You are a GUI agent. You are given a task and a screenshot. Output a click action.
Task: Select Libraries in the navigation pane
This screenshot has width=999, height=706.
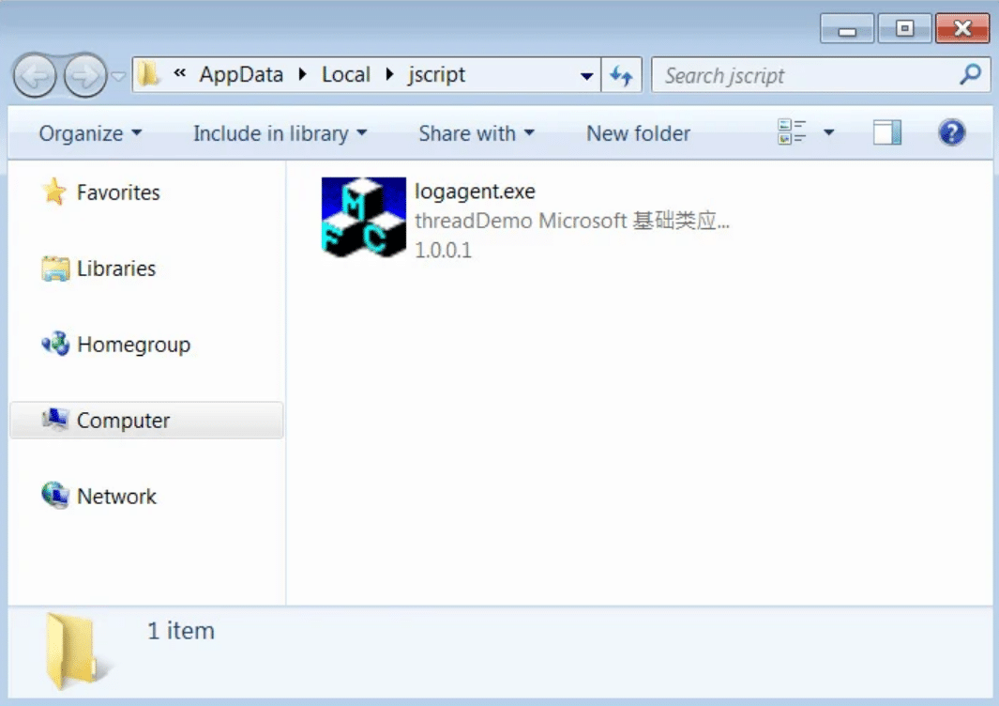(116, 268)
